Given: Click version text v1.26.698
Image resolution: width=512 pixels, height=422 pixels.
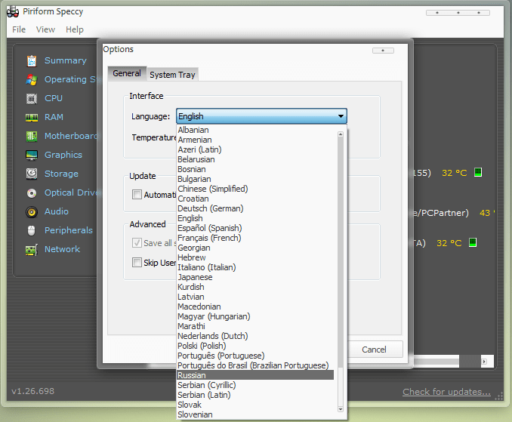Looking at the screenshot, I should tap(33, 391).
